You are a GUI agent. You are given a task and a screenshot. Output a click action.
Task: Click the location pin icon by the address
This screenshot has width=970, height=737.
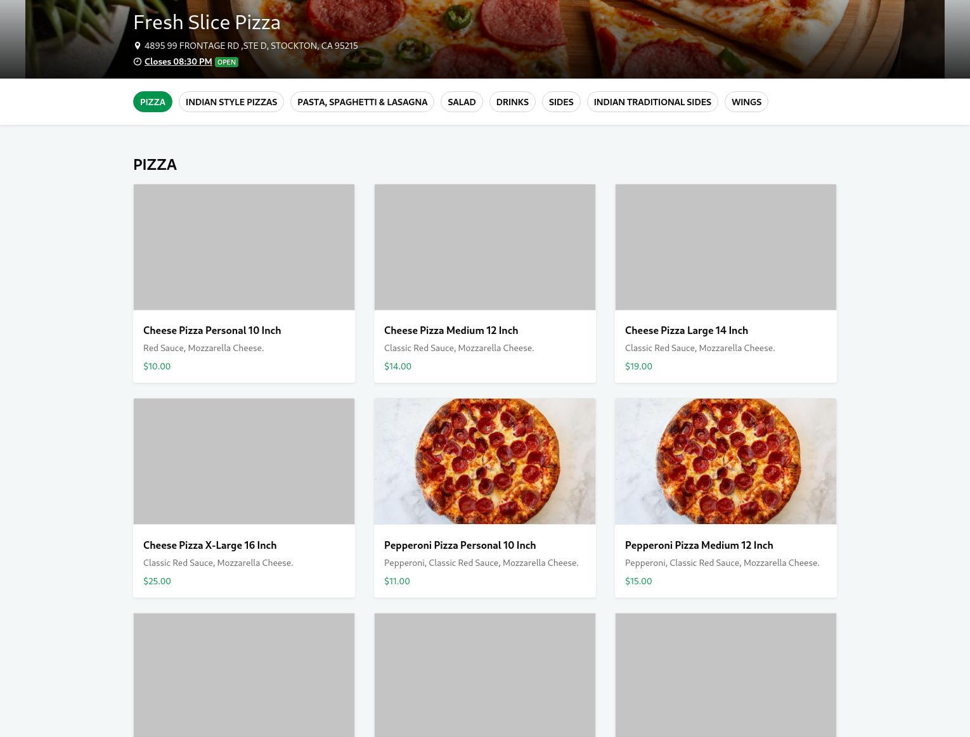pos(137,46)
